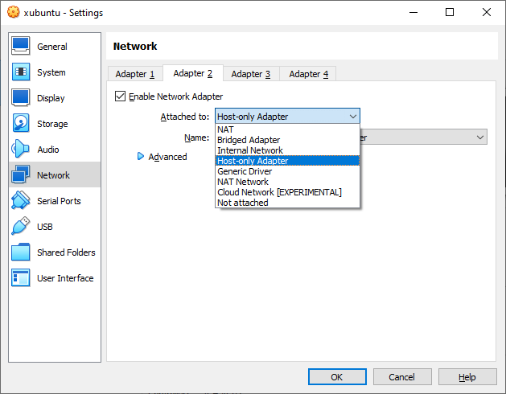
Task: Click the VirtualBox gear icon in title bar
Action: click(x=13, y=12)
